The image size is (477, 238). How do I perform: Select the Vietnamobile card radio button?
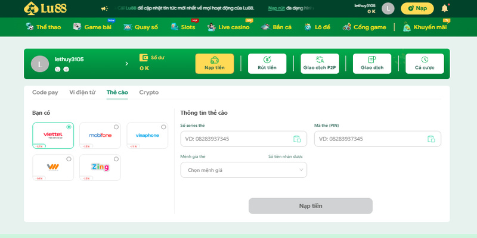point(69,159)
